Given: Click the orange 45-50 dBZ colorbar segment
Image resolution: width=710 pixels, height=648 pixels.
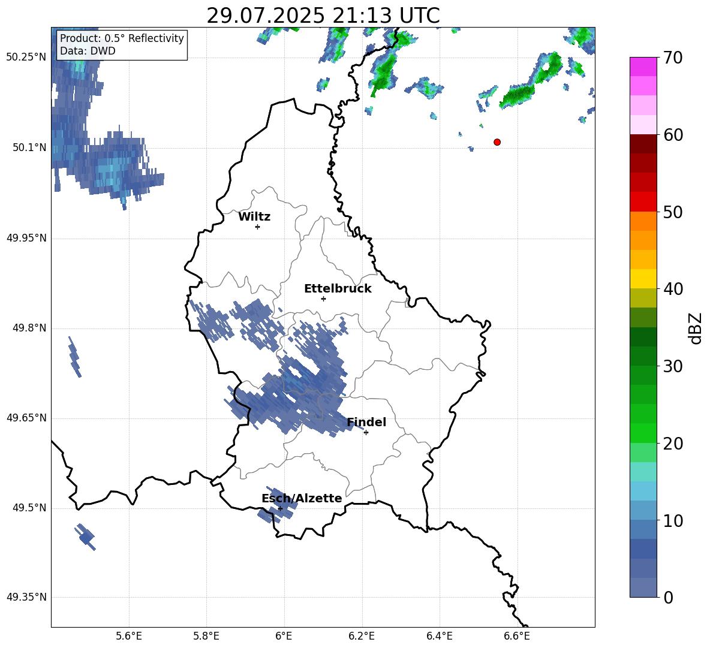Looking at the screenshot, I should click(x=643, y=231).
